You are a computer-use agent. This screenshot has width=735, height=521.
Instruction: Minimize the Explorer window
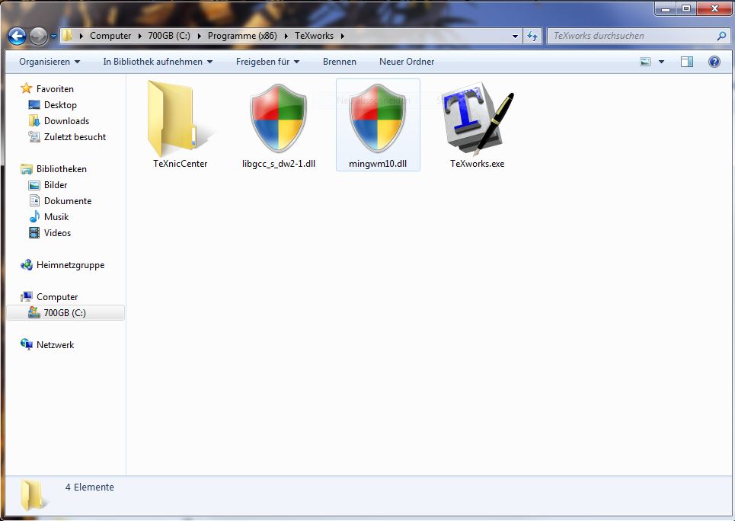[x=665, y=8]
